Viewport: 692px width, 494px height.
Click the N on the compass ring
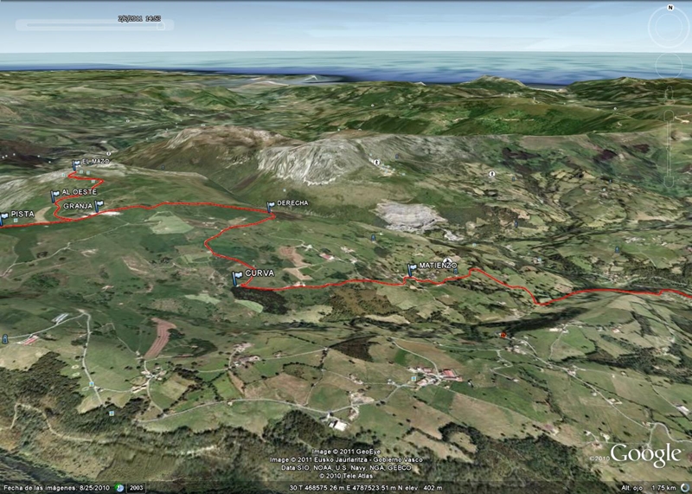pyautogui.click(x=670, y=8)
